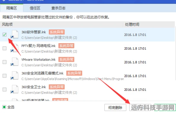
Task: Check the 360安全卫士.lnk checkbox
Action: click(4, 89)
